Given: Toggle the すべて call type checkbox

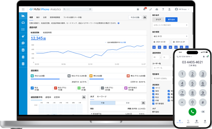Looking at the screenshot, I should [x=153, y=88].
